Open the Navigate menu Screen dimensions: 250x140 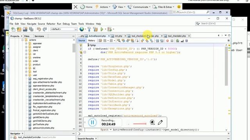coord(32,24)
